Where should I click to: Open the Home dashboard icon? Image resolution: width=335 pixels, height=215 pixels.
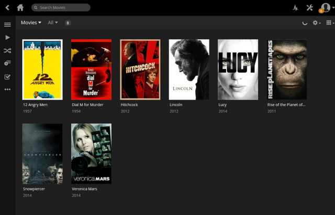(20, 7)
